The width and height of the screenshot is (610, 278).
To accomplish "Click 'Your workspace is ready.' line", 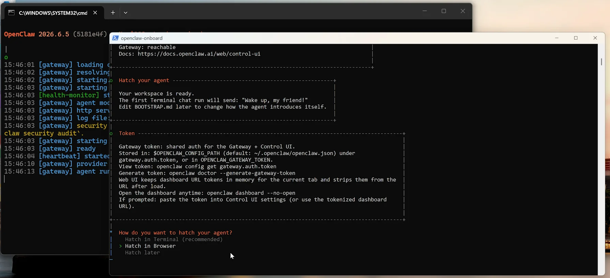I will [x=156, y=94].
